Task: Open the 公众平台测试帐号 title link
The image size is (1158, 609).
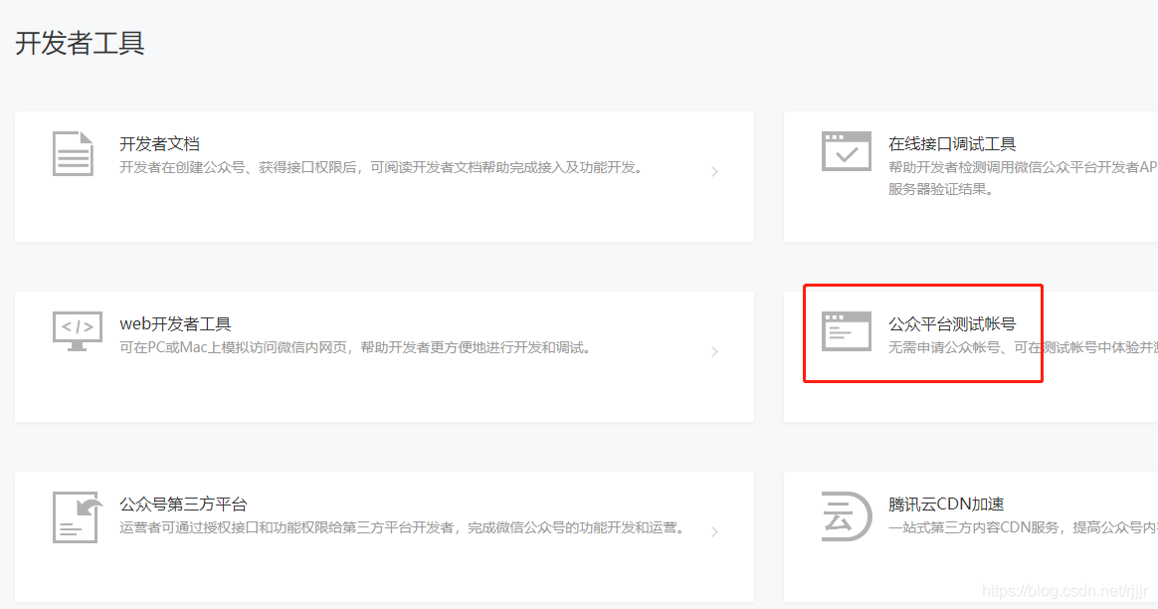Action: coord(952,323)
